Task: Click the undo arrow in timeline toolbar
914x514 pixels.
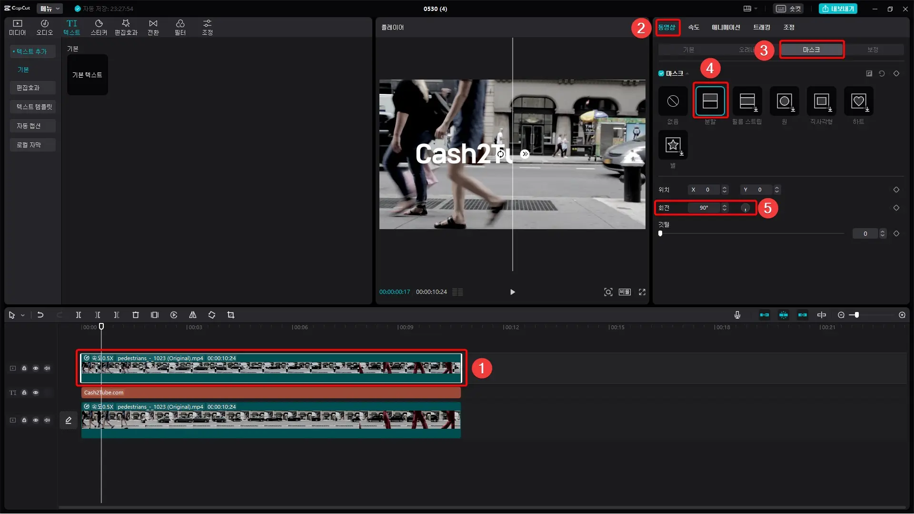Action: [40, 315]
